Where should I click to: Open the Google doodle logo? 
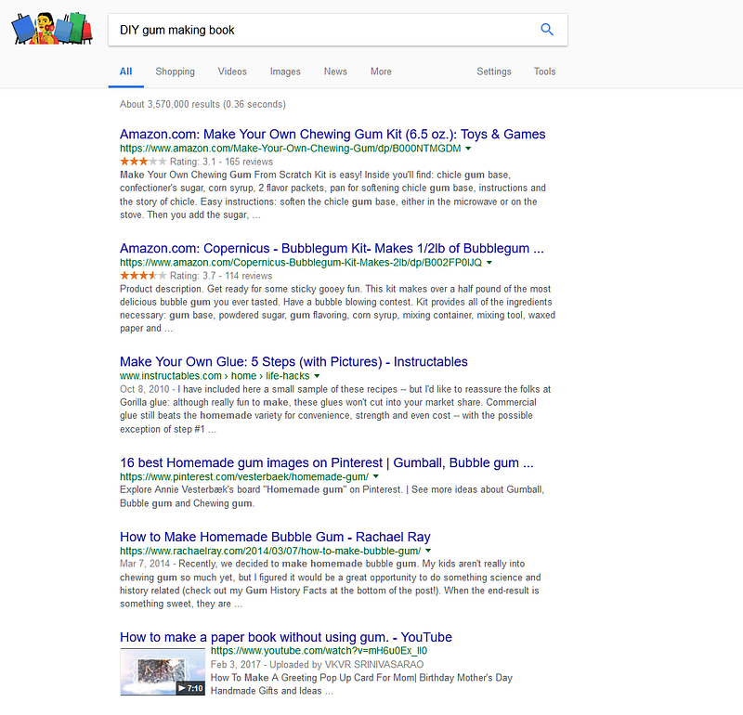coord(52,29)
